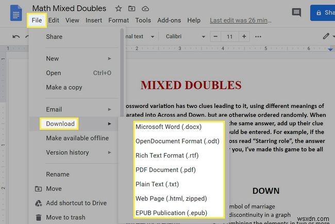Viewport: 335px width, 224px height.
Task: Open the Edit menu
Action: 54,20
